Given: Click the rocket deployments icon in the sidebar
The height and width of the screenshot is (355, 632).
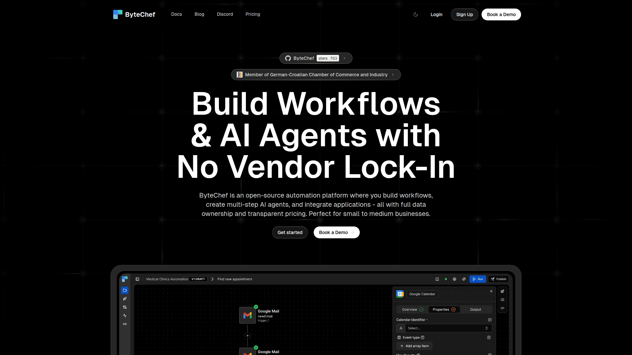Looking at the screenshot, I should tap(125, 299).
